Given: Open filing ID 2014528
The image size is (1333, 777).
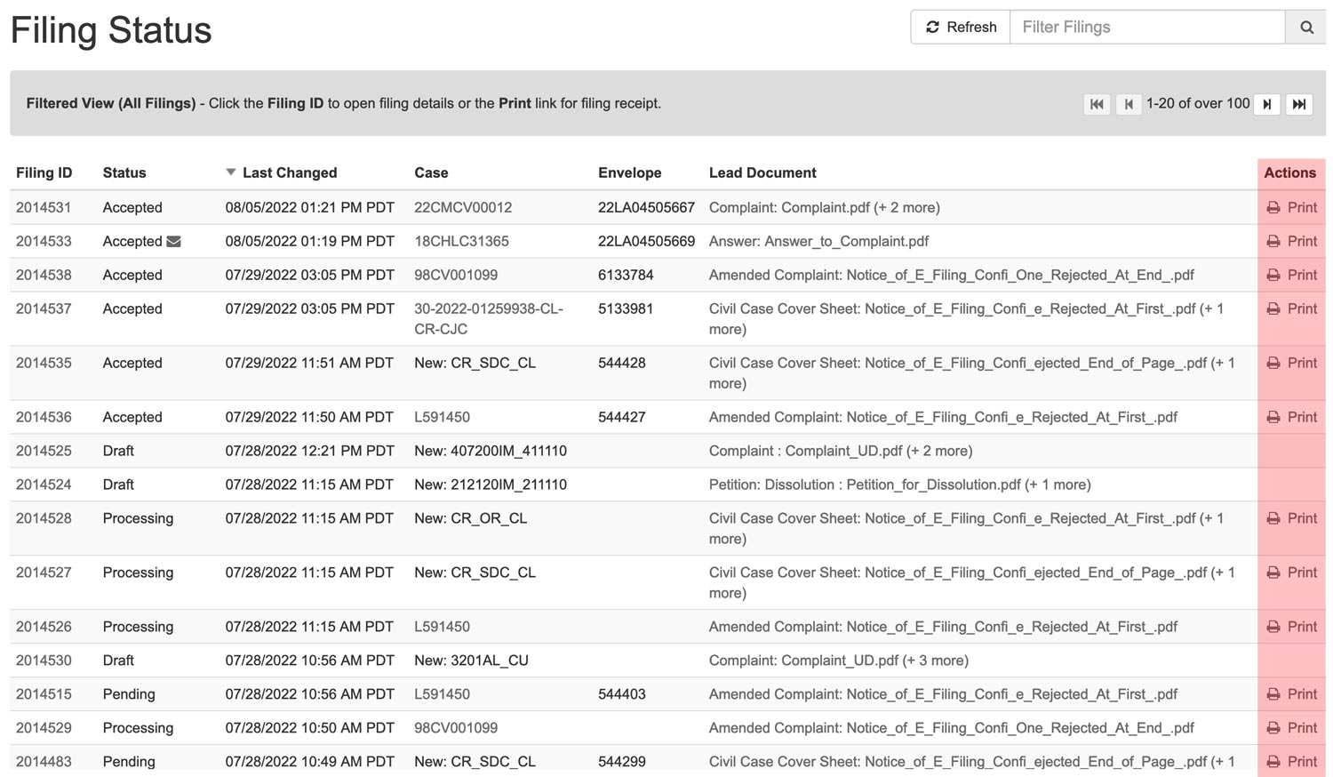Looking at the screenshot, I should click(x=44, y=518).
